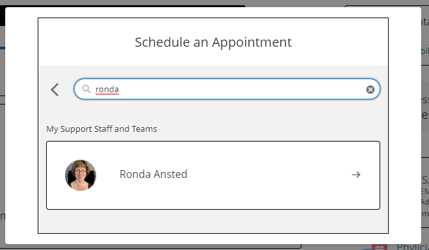Open the partially hidden Phylicia link
The image size is (429, 250).
pyautogui.click(x=413, y=247)
